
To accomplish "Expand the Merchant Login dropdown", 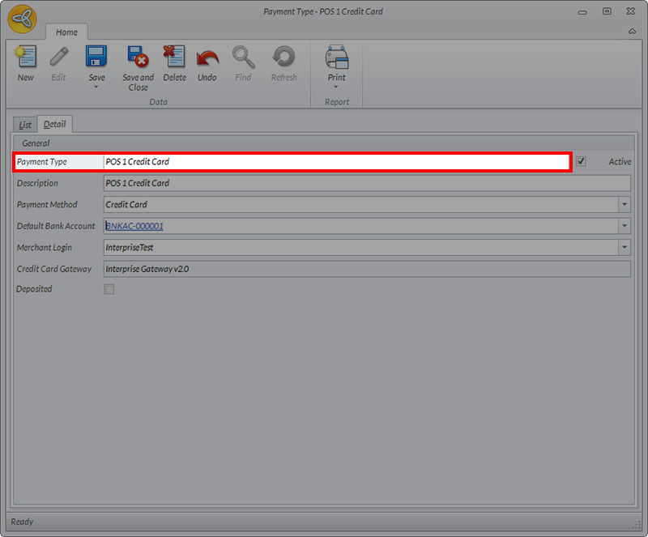I will [x=624, y=247].
